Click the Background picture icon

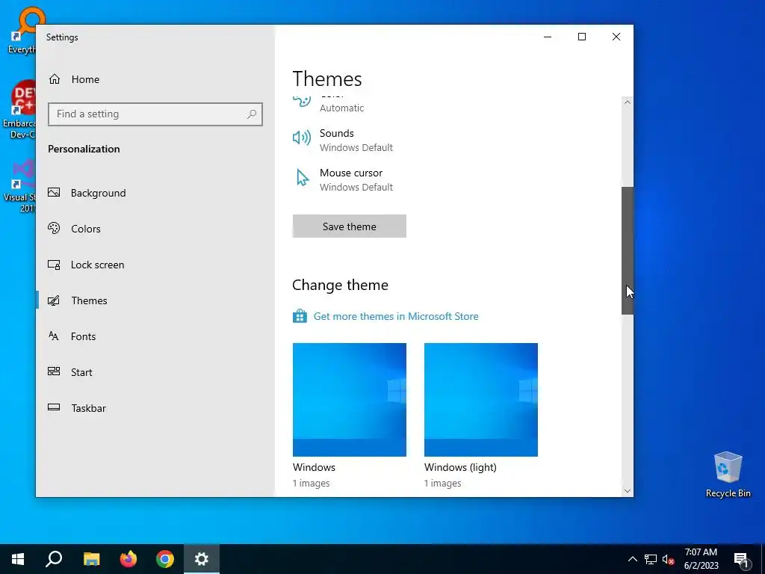pos(54,192)
